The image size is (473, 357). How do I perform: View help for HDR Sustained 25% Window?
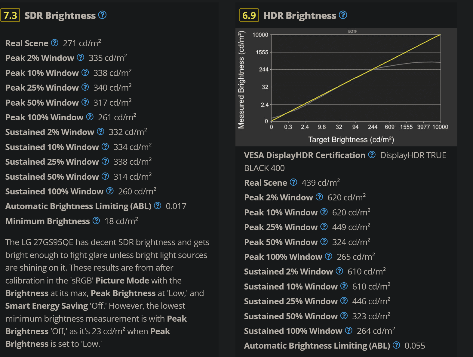pyautogui.click(x=344, y=301)
